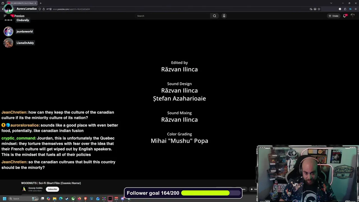Click the page install/save icon in address bar
This screenshot has width=359, height=202.
[315, 9]
